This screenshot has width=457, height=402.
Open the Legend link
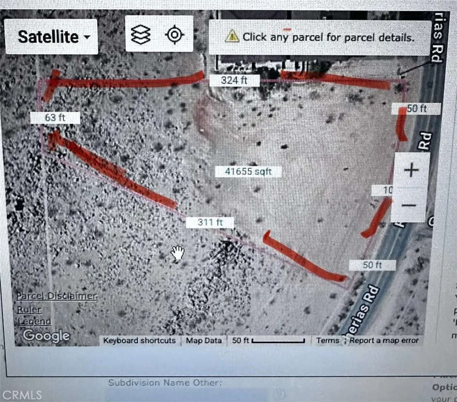[x=34, y=321]
